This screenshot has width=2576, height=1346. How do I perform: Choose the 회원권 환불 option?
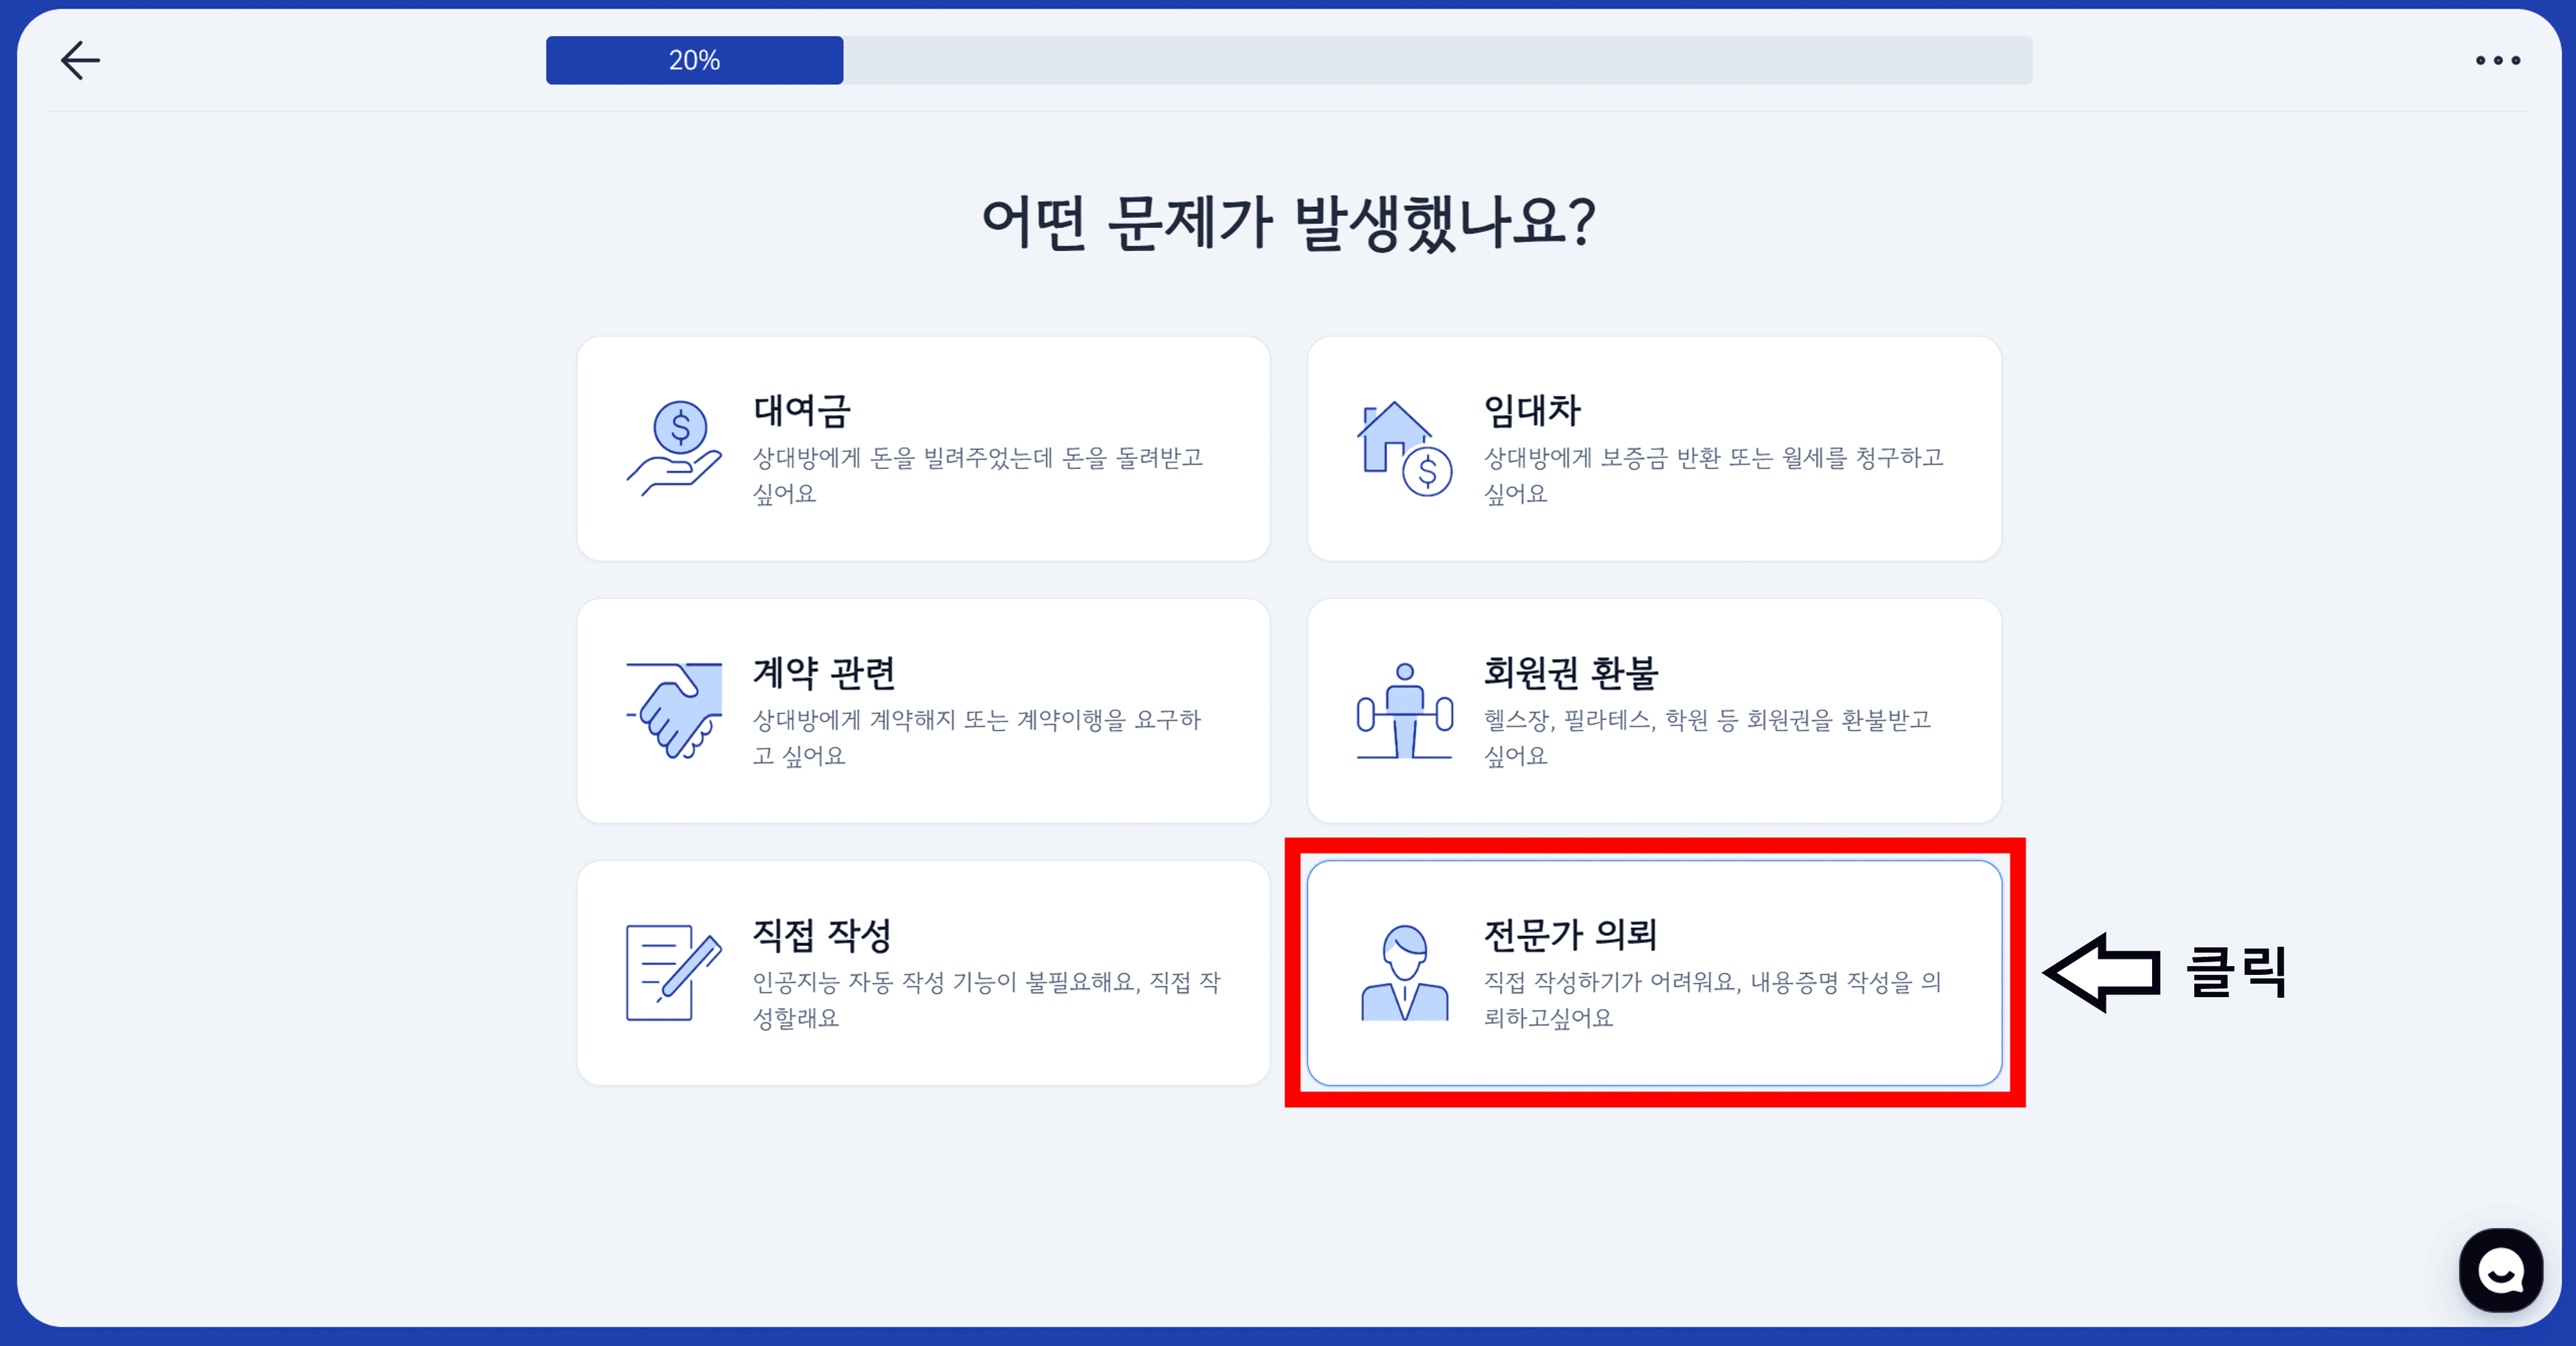click(1653, 711)
